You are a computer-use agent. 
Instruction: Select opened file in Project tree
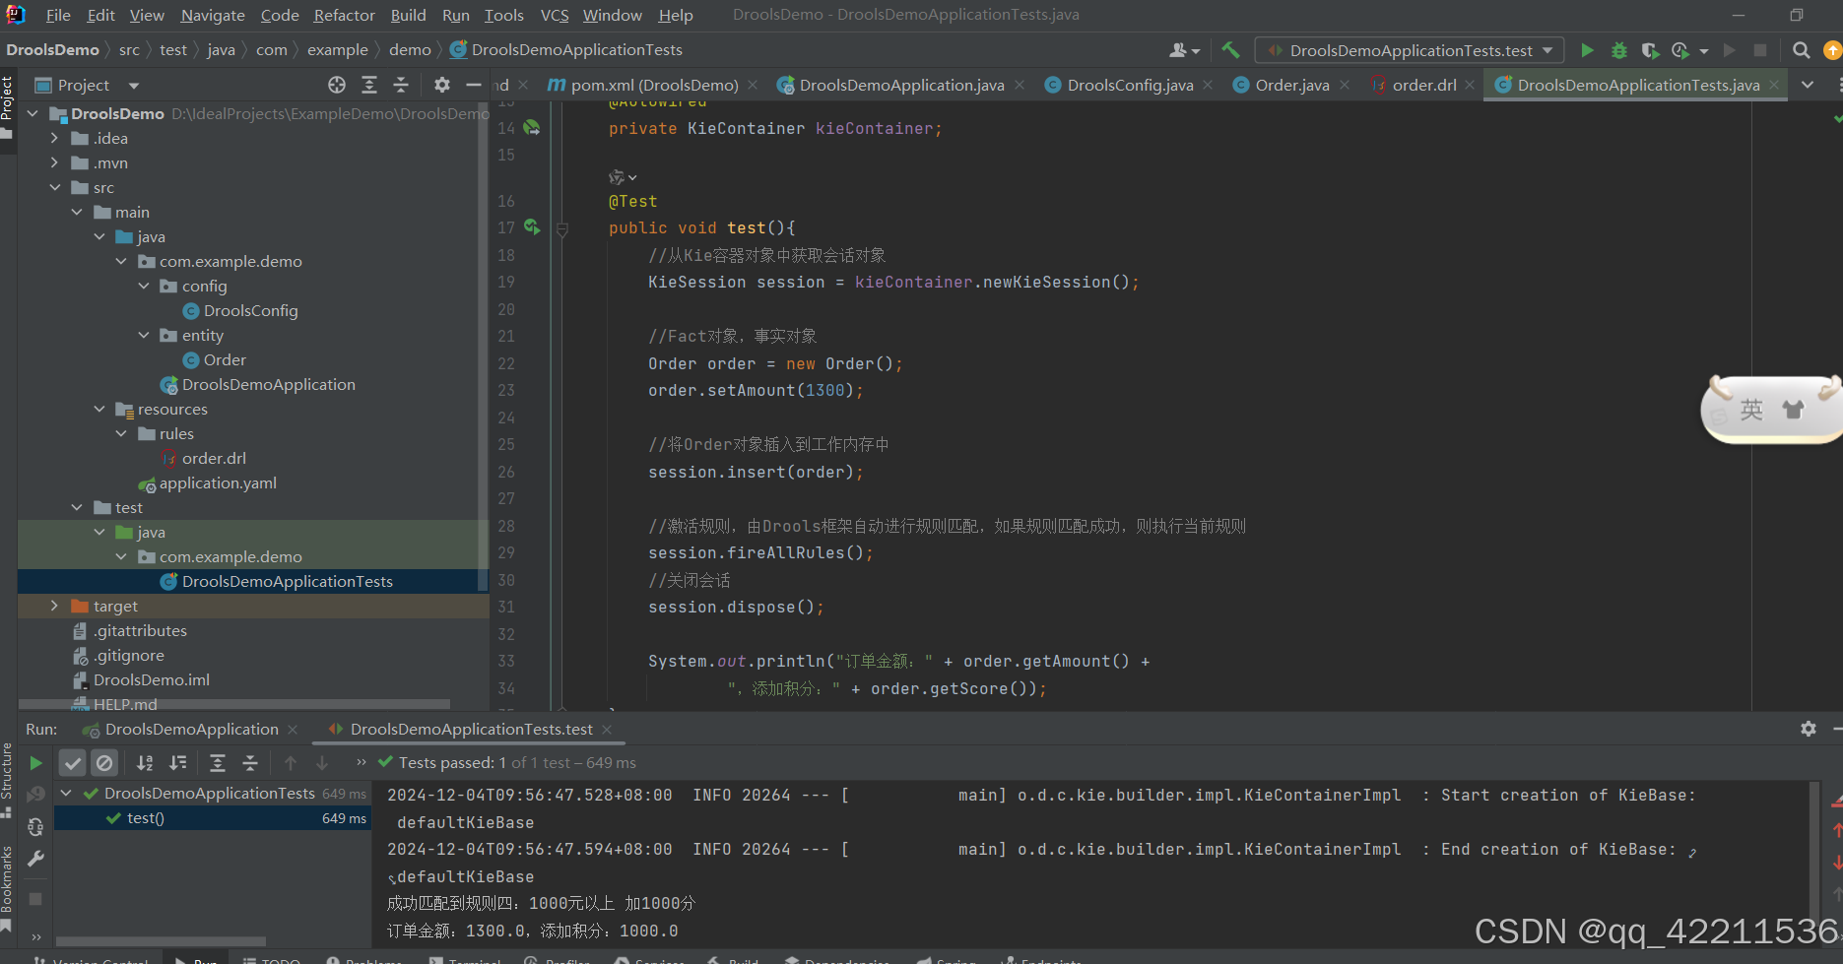(337, 85)
